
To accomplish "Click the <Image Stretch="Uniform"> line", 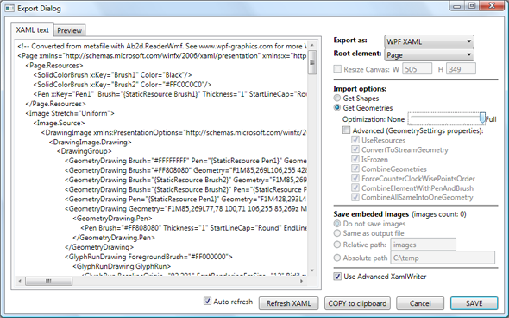I will point(70,113).
